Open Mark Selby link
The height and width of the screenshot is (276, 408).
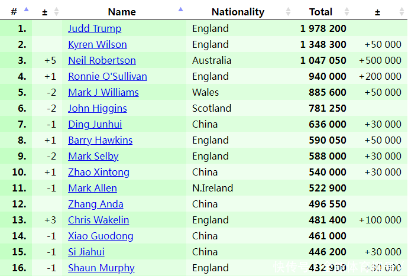[93, 156]
